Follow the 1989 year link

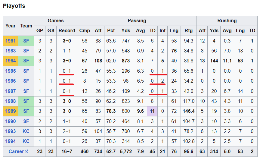pos(11,111)
